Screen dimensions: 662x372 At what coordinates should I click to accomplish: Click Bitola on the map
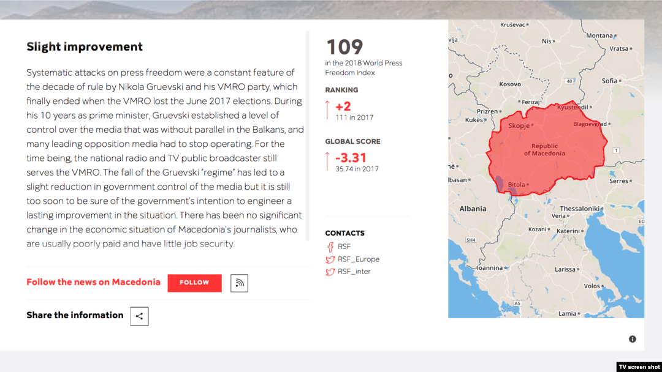pyautogui.click(x=517, y=184)
